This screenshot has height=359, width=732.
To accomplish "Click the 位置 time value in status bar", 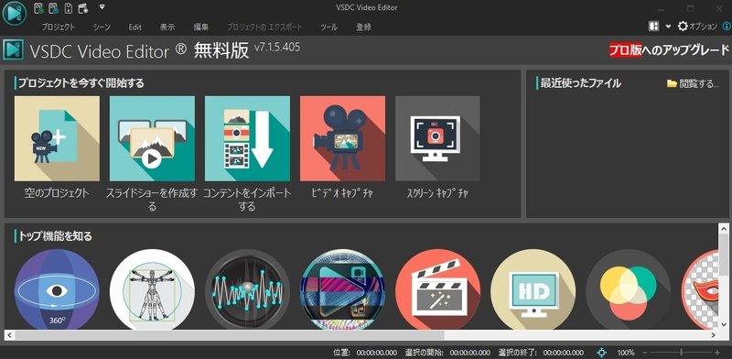I will pyautogui.click(x=377, y=353).
